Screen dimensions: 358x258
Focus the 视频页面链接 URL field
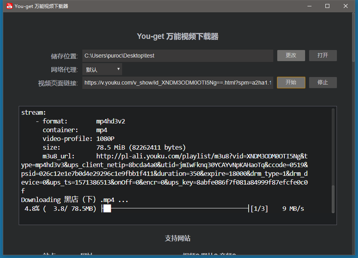pos(178,83)
